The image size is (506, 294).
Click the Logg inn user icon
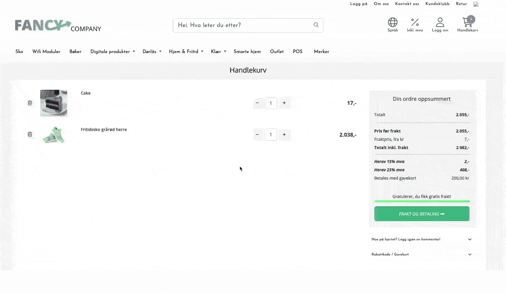coord(440,22)
